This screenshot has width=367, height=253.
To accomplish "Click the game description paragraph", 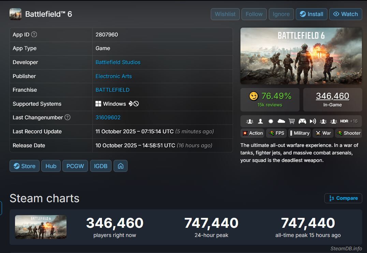I will (299, 153).
